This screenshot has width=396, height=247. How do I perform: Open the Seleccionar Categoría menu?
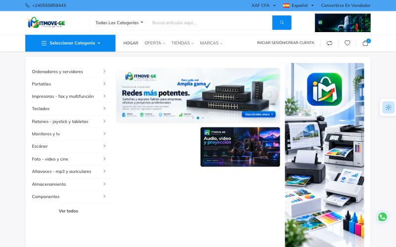[70, 43]
